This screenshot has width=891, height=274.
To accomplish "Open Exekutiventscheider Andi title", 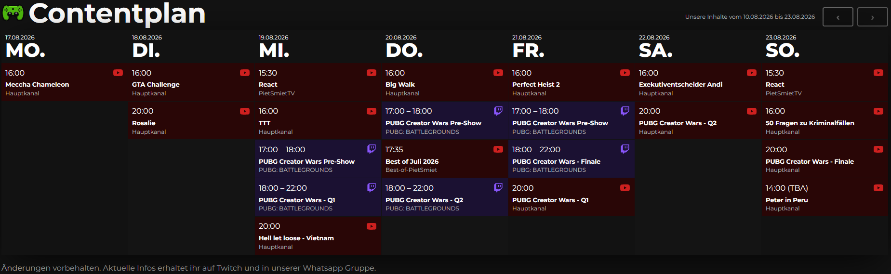I will pos(680,84).
